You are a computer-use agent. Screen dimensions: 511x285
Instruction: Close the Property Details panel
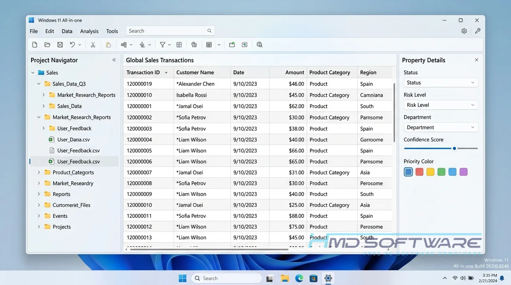pyautogui.click(x=476, y=60)
